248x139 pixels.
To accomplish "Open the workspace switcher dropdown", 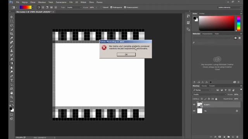I will [230, 7].
